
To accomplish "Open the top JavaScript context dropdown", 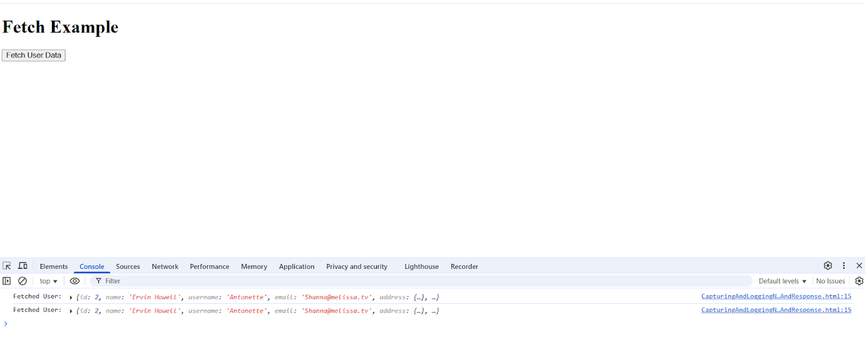I will (x=48, y=281).
